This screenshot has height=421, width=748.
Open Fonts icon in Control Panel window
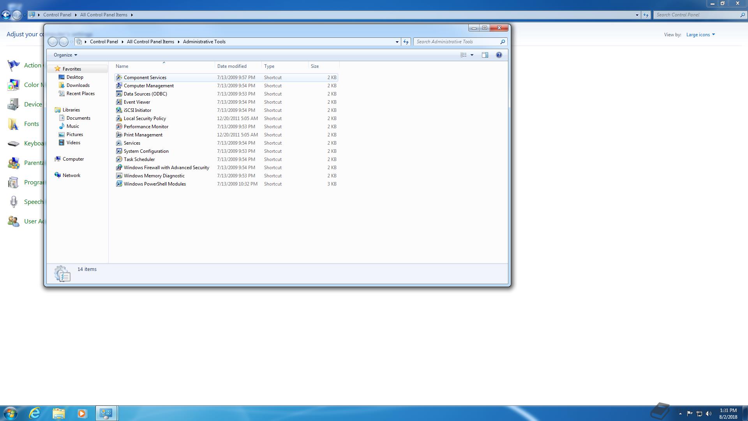point(14,124)
